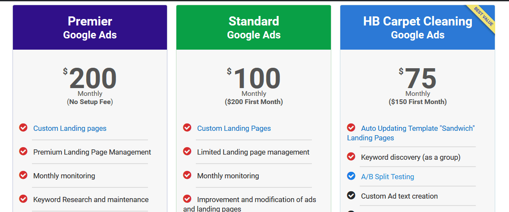Open the Standard plan Custom Landing Pages link

[x=234, y=128]
